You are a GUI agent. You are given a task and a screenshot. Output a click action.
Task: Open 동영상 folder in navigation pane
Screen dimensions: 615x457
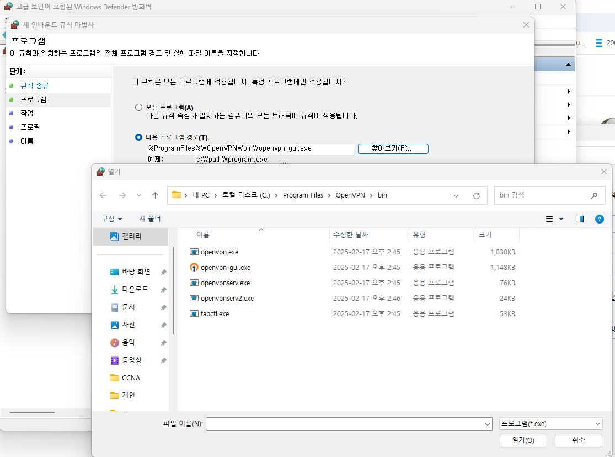tap(131, 360)
